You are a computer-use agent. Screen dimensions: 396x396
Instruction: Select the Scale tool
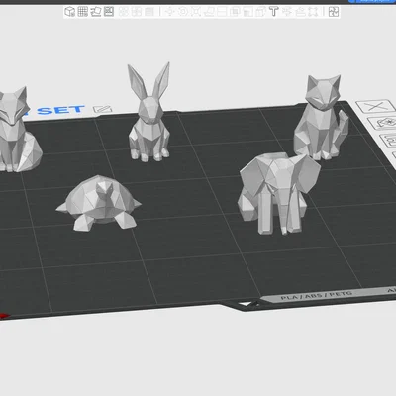coord(195,12)
